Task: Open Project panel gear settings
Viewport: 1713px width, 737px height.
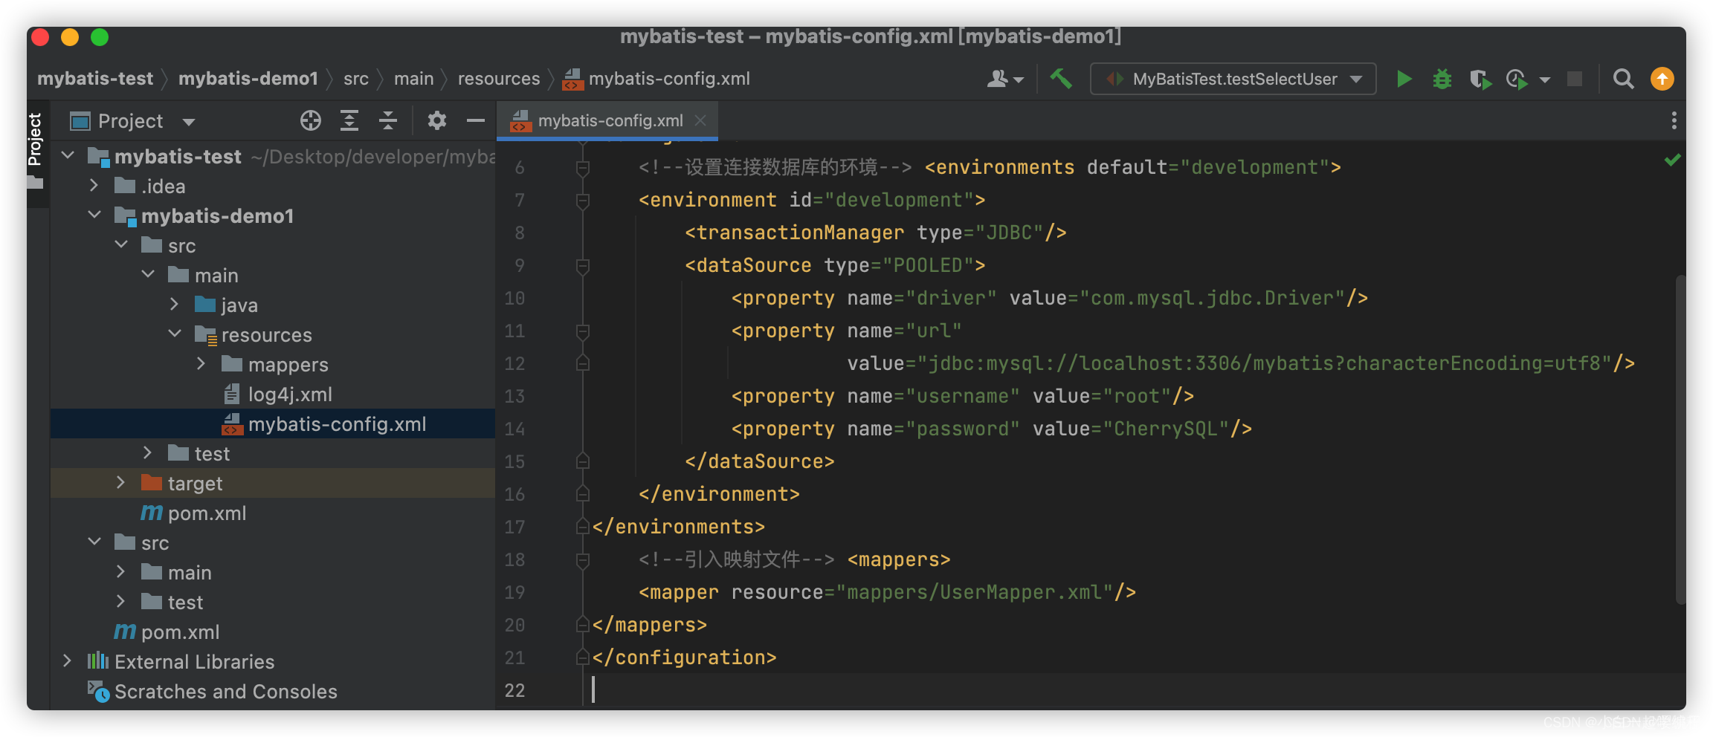Action: (x=437, y=120)
